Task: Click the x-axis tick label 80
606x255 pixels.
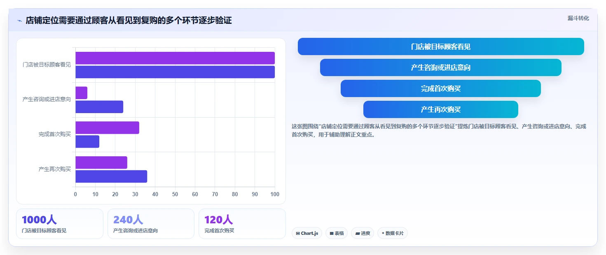Action: [x=235, y=194]
